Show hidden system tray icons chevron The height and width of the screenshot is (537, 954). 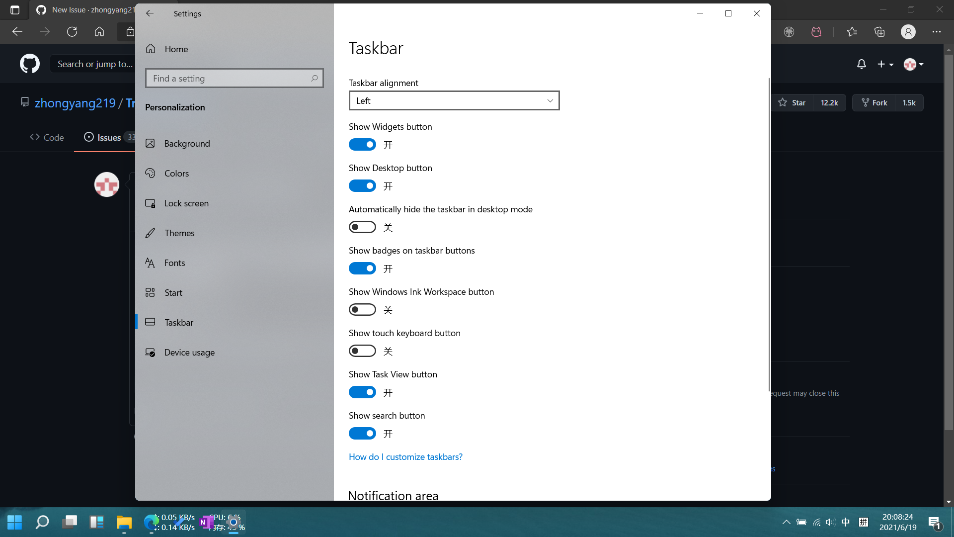pyautogui.click(x=786, y=522)
